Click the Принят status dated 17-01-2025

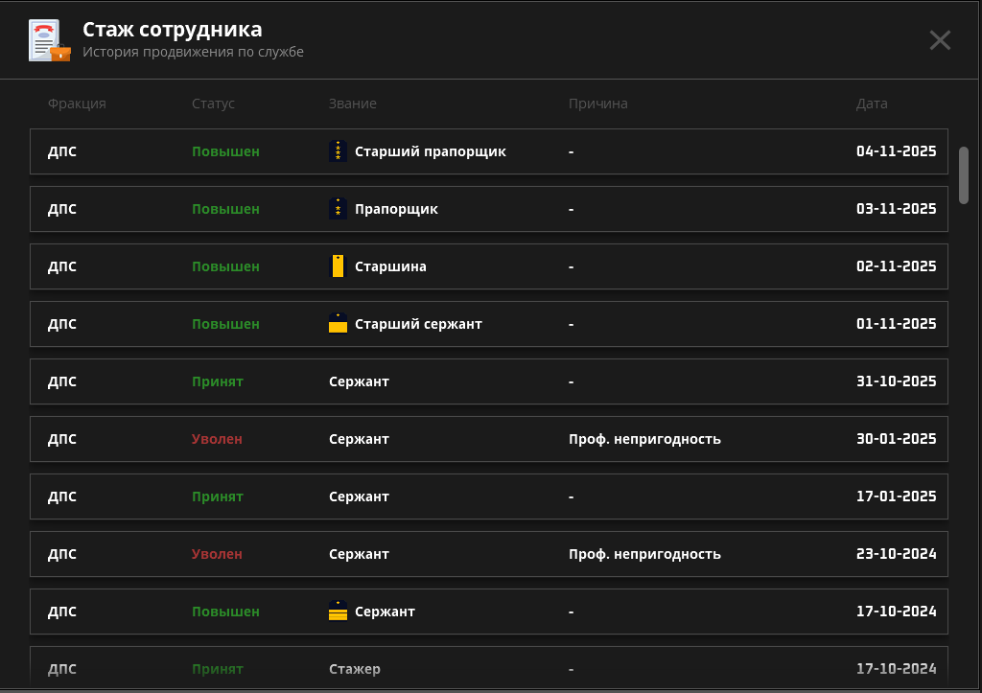tap(218, 497)
